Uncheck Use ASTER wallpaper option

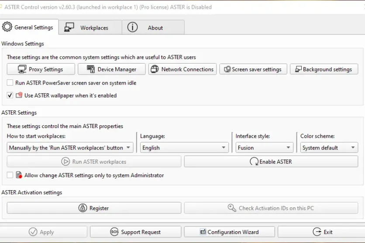pos(10,95)
